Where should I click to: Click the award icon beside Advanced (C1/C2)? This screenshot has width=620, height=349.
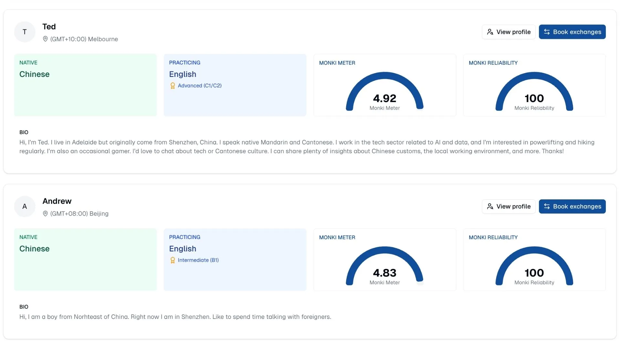(172, 86)
